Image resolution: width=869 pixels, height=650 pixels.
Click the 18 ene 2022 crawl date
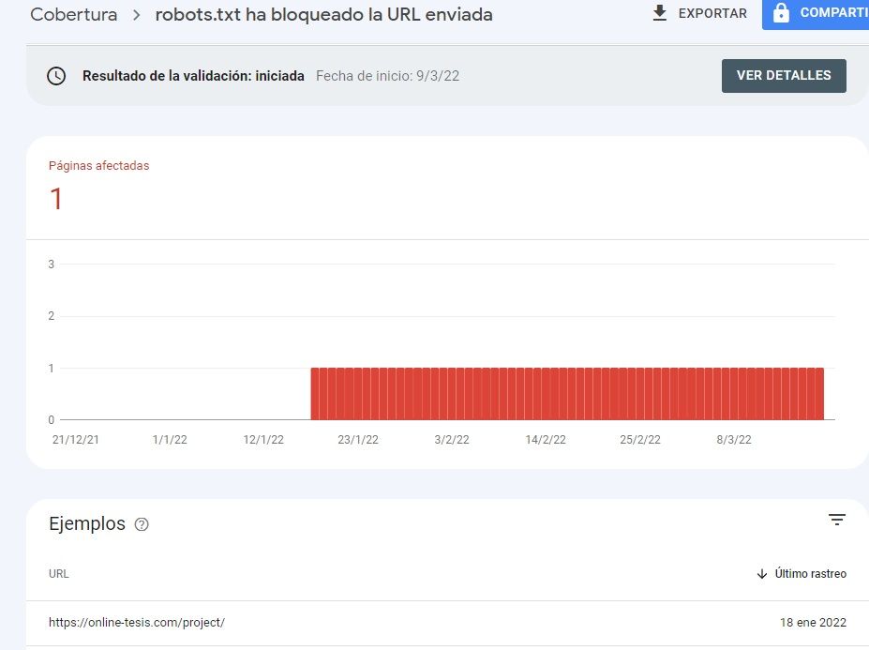(x=813, y=623)
